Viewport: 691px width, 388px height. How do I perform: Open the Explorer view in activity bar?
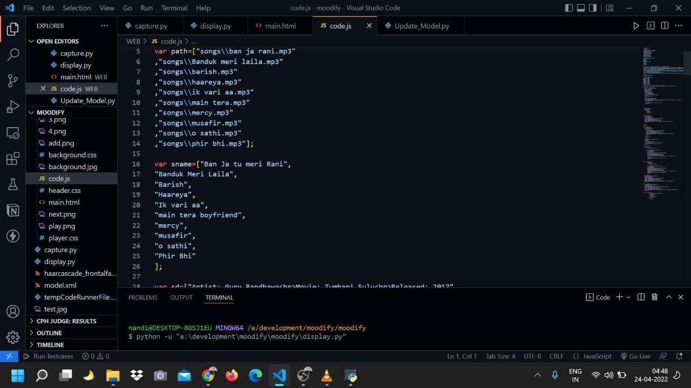pos(13,29)
